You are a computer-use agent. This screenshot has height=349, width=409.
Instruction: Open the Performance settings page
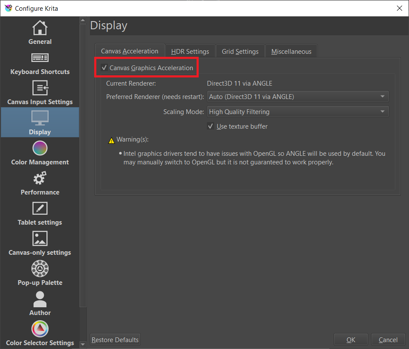tap(40, 183)
